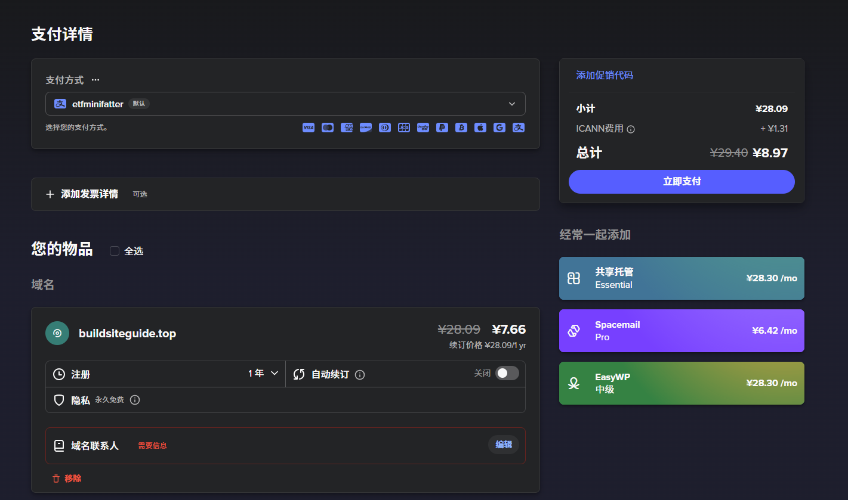The image size is (848, 500).
Task: Add the Spacemail Pro card
Action: [682, 331]
